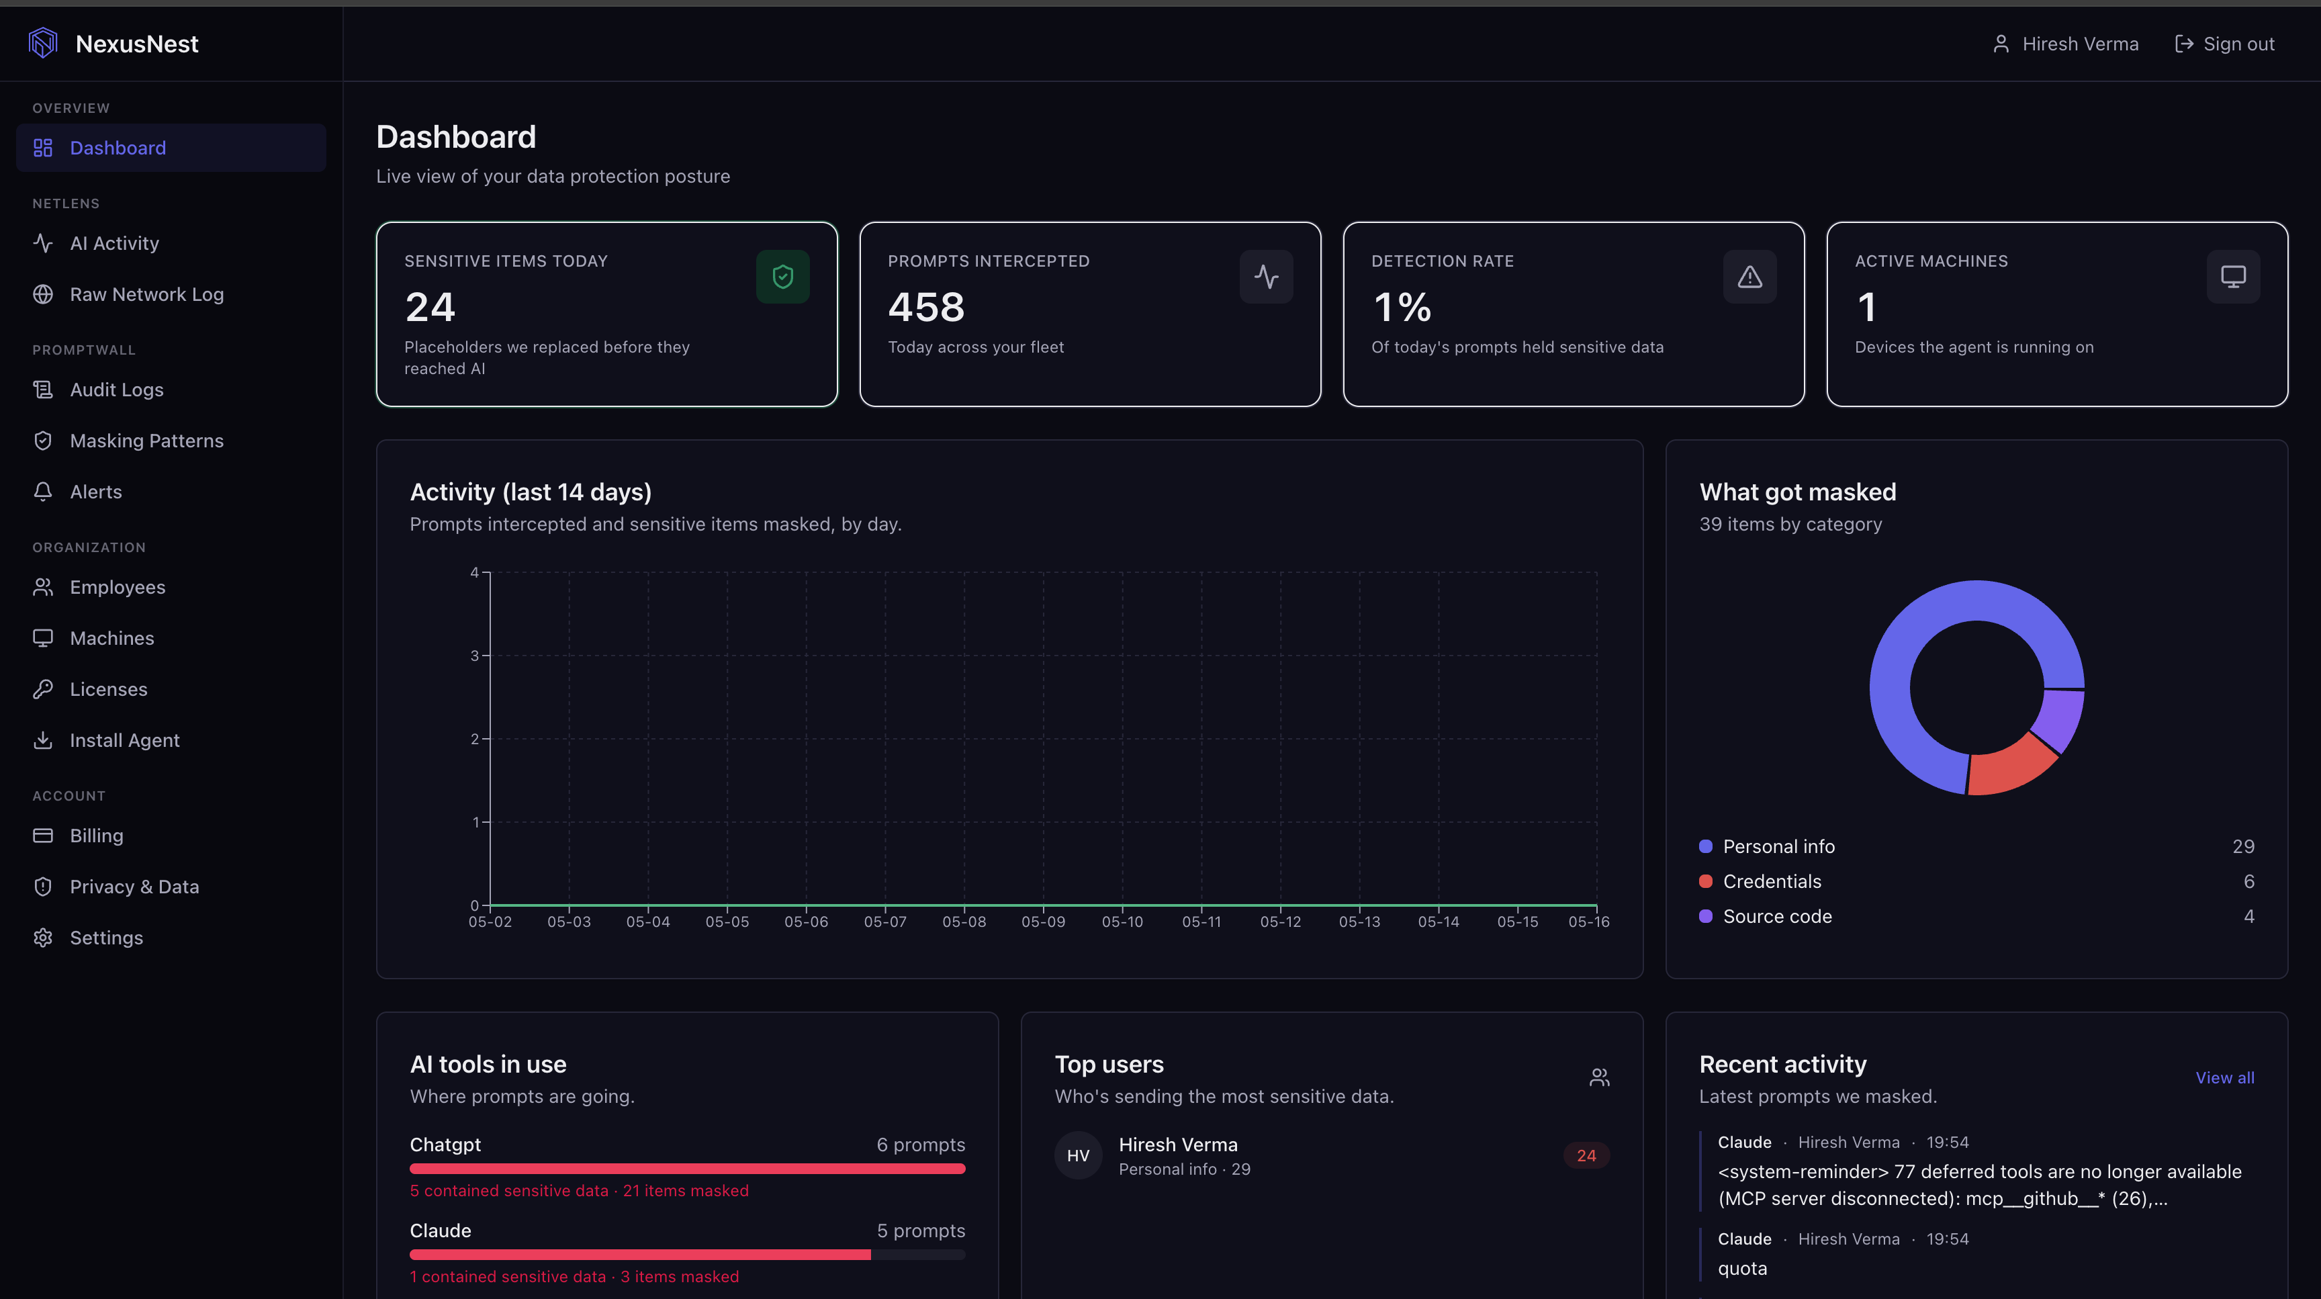Click the Claude prompts progress bar

click(x=688, y=1255)
